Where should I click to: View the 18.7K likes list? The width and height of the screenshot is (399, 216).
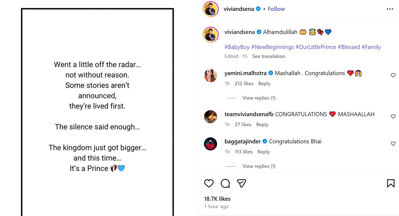pos(217,199)
